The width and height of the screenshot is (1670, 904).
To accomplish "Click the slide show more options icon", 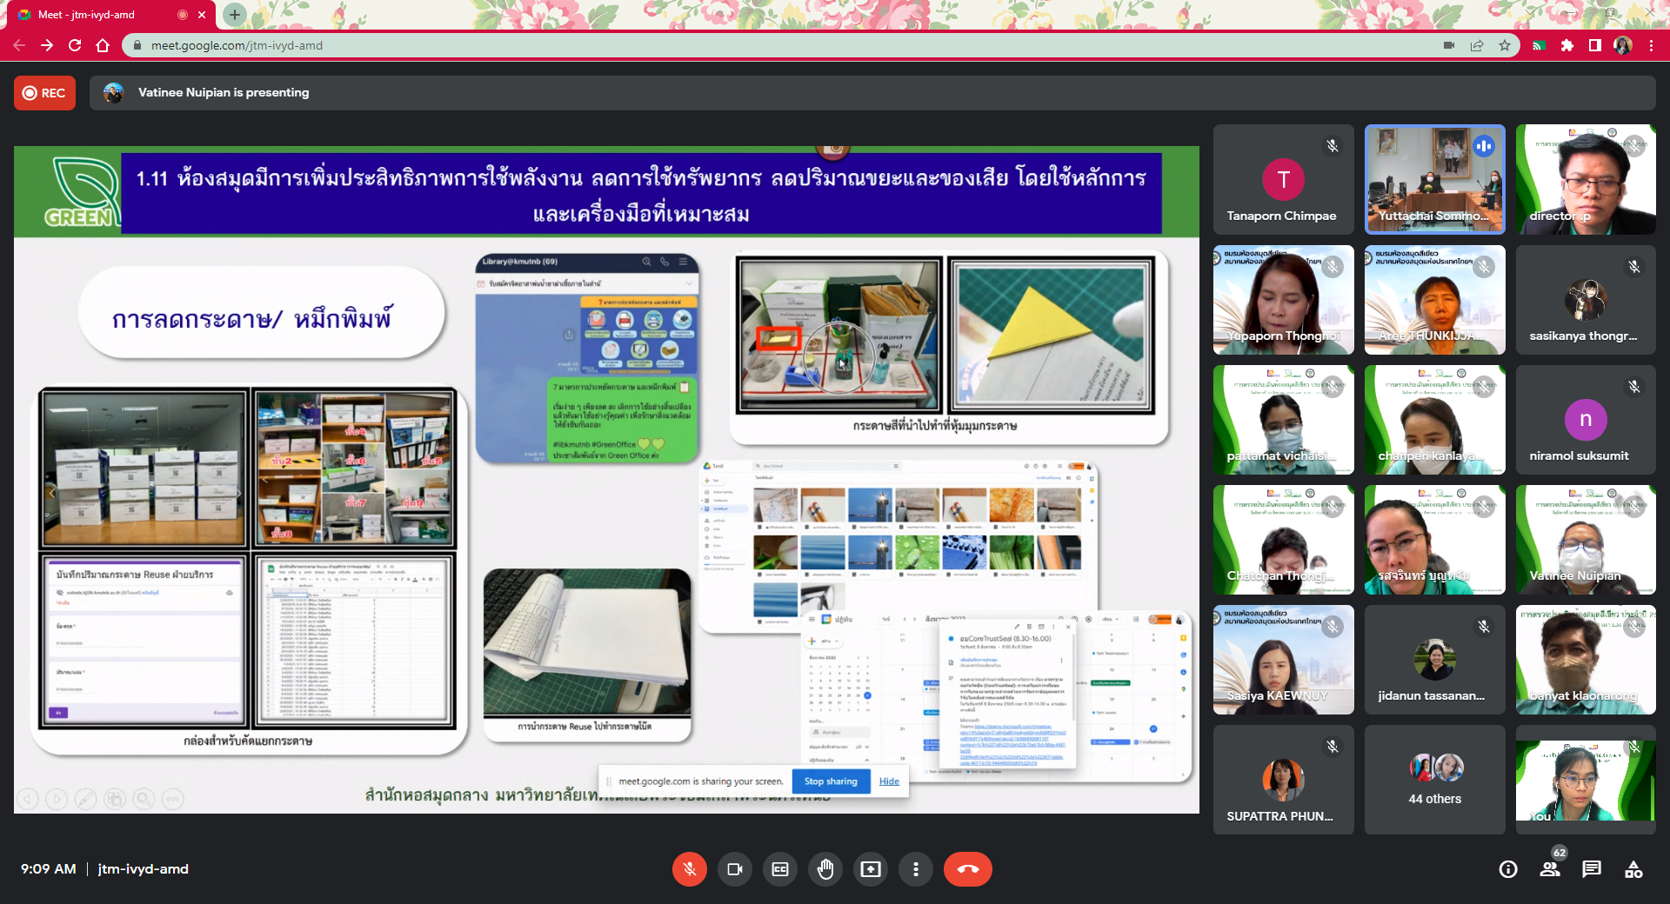I will pyautogui.click(x=172, y=798).
